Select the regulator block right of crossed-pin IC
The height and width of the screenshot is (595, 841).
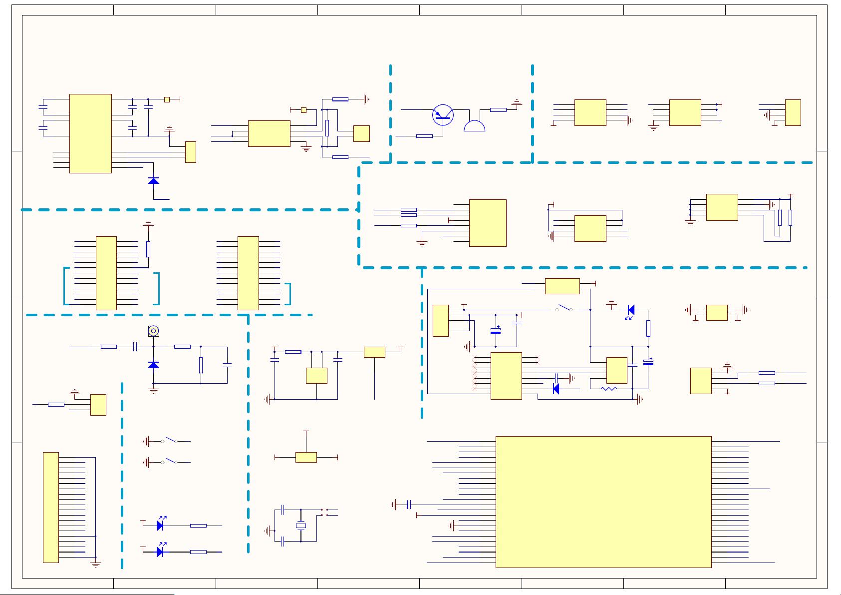pos(617,370)
